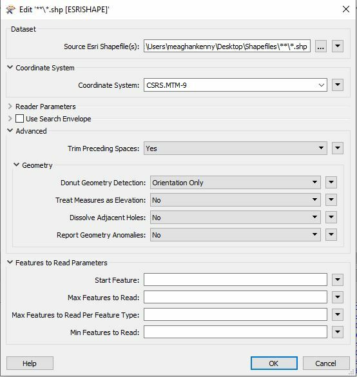Open parameter arrow menu beside Source Shapefile browse

point(338,46)
